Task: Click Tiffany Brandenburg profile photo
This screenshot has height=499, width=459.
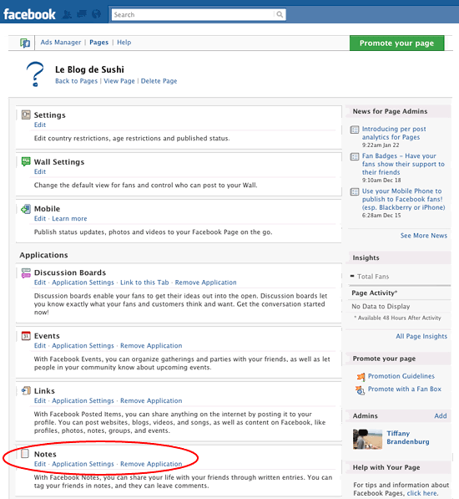Action: (x=367, y=439)
